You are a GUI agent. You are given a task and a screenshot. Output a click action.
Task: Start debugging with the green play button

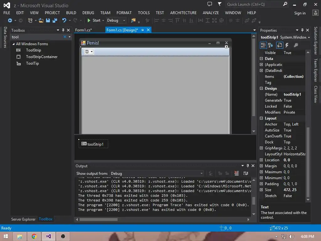coord(89,20)
